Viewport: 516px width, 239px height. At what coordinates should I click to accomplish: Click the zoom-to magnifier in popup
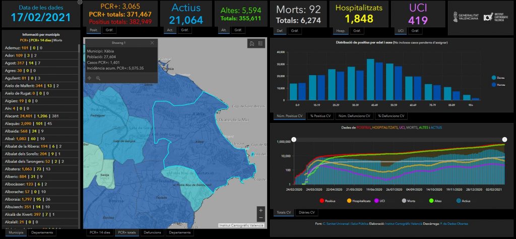click(x=98, y=78)
